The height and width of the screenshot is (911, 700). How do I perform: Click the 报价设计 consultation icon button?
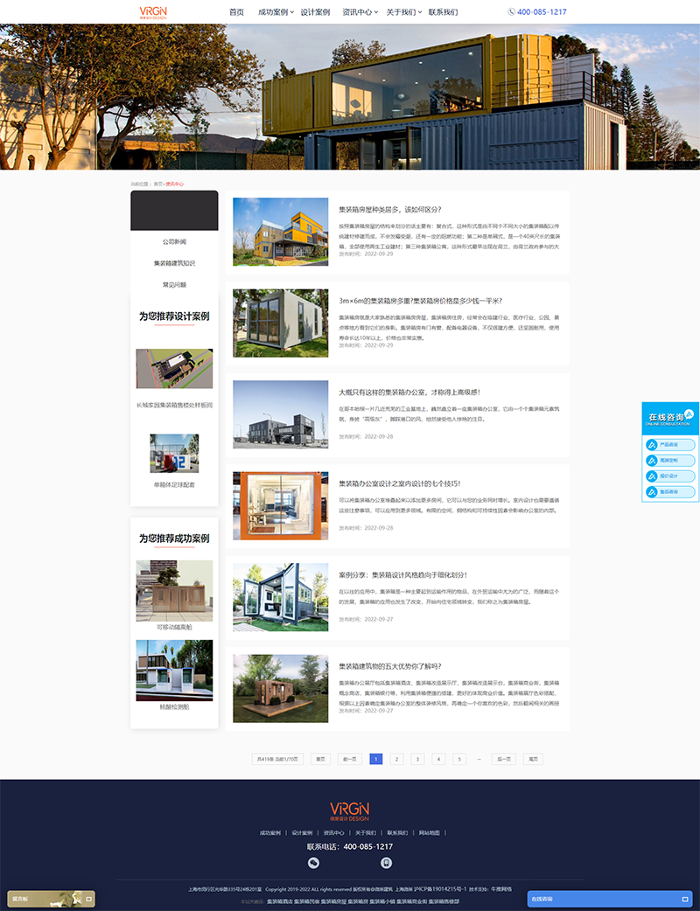click(652, 476)
